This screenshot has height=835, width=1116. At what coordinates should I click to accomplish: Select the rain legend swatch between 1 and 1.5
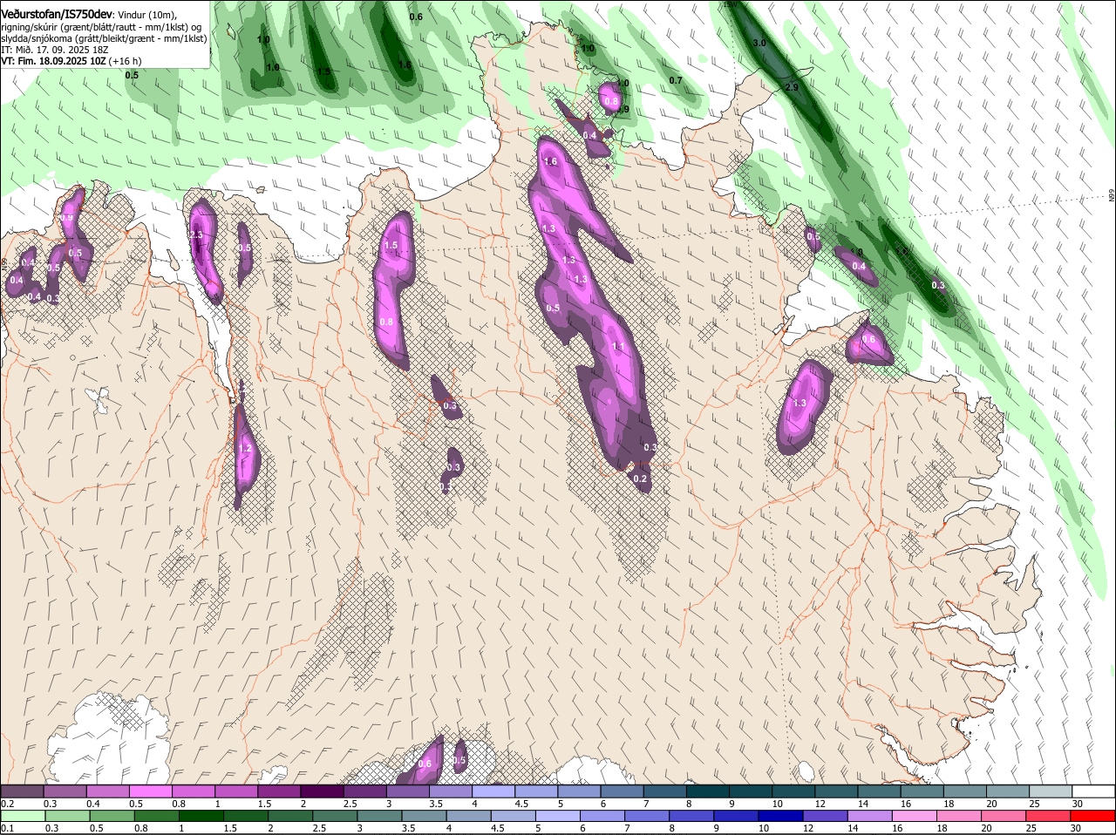[201, 817]
